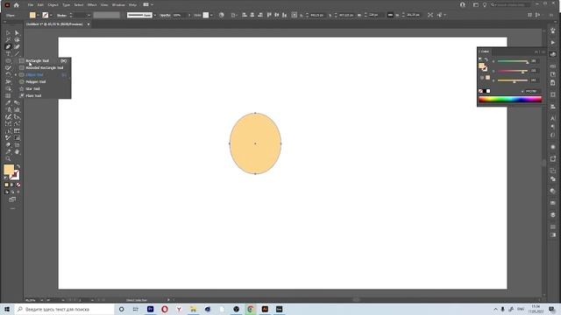
Task: Click Vertical Align Center icon
Action: click(277, 15)
